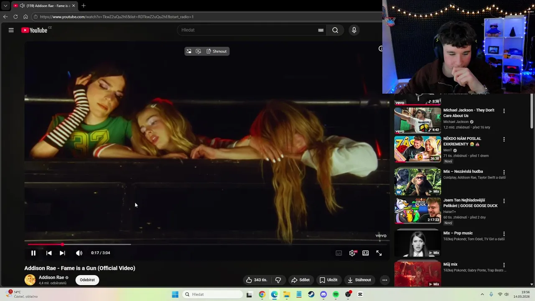The width and height of the screenshot is (535, 301).
Task: Skip to the next video
Action: [62, 253]
